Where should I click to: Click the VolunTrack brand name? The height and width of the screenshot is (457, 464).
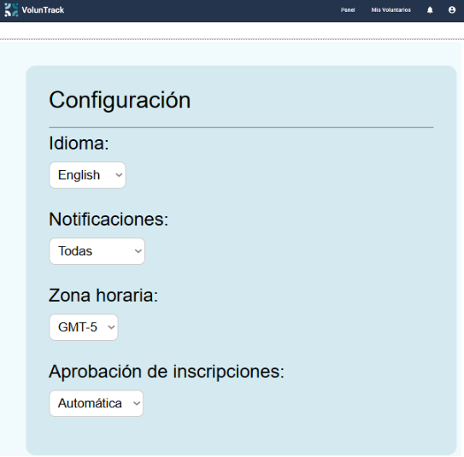point(43,10)
